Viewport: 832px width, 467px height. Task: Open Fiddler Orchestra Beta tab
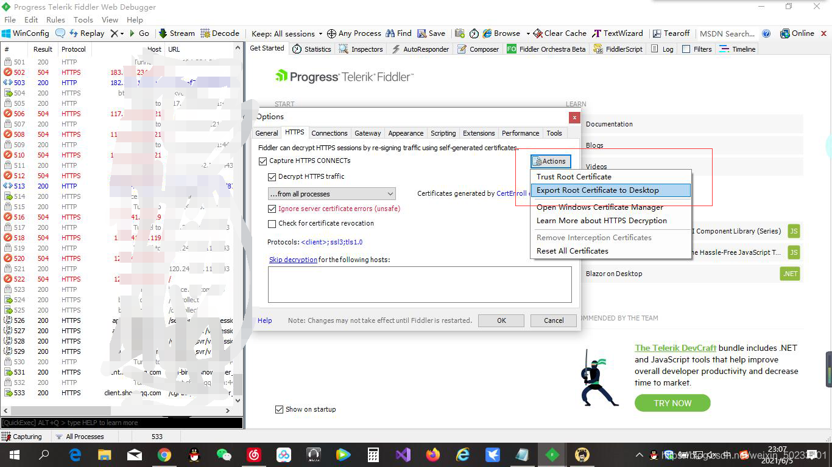pos(546,49)
